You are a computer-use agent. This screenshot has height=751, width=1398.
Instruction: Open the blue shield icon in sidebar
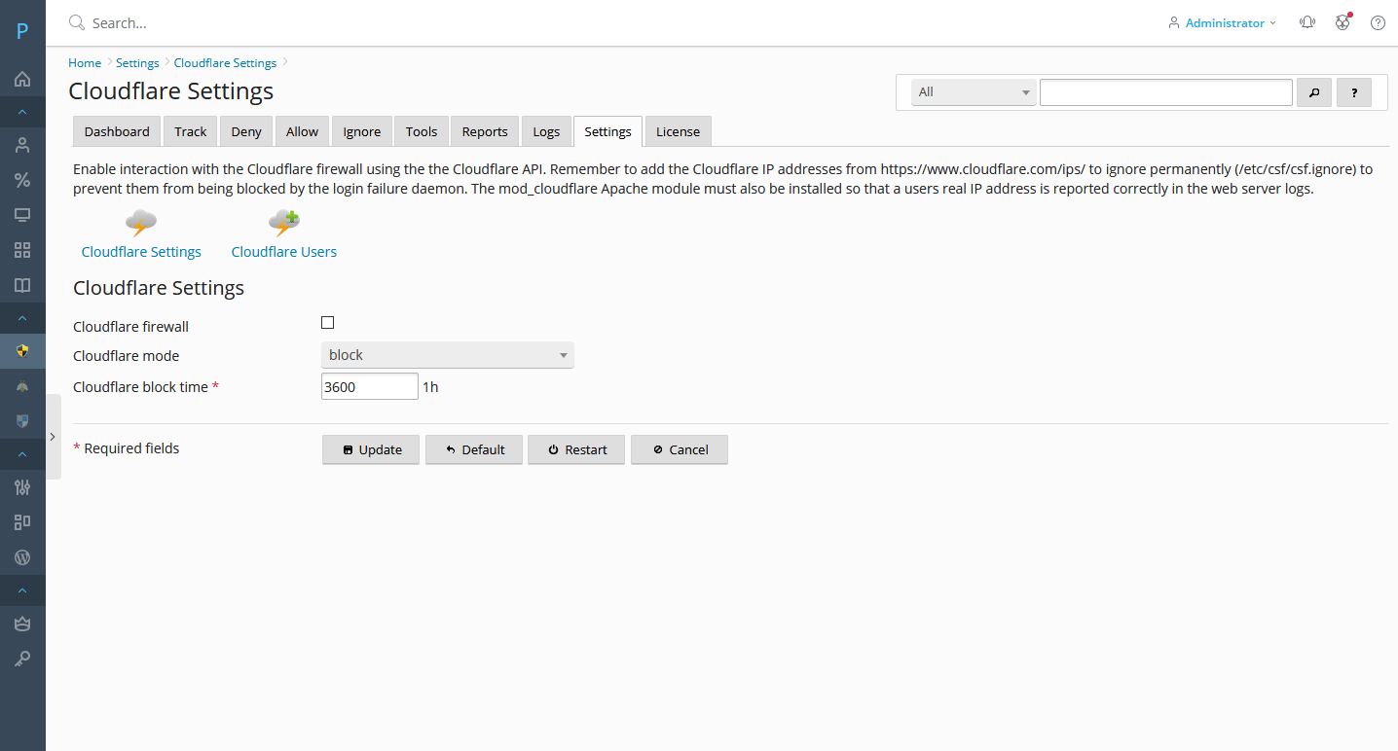(22, 421)
